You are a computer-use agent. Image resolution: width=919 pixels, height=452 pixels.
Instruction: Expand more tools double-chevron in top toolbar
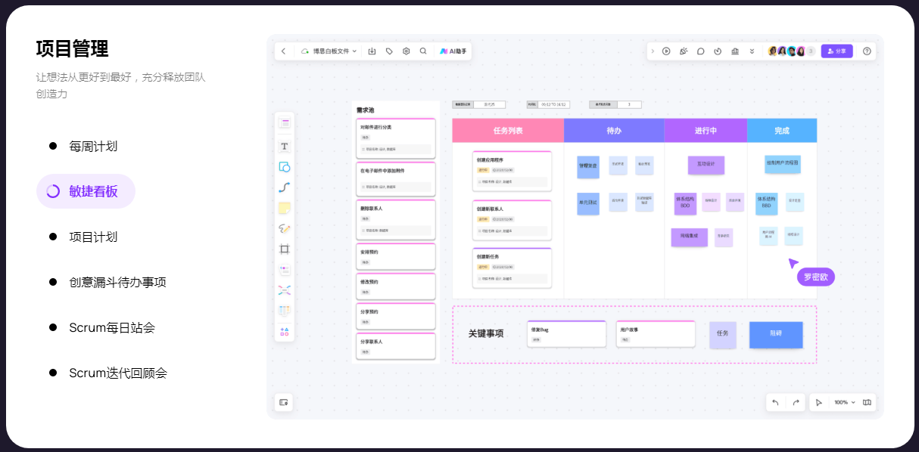[752, 51]
